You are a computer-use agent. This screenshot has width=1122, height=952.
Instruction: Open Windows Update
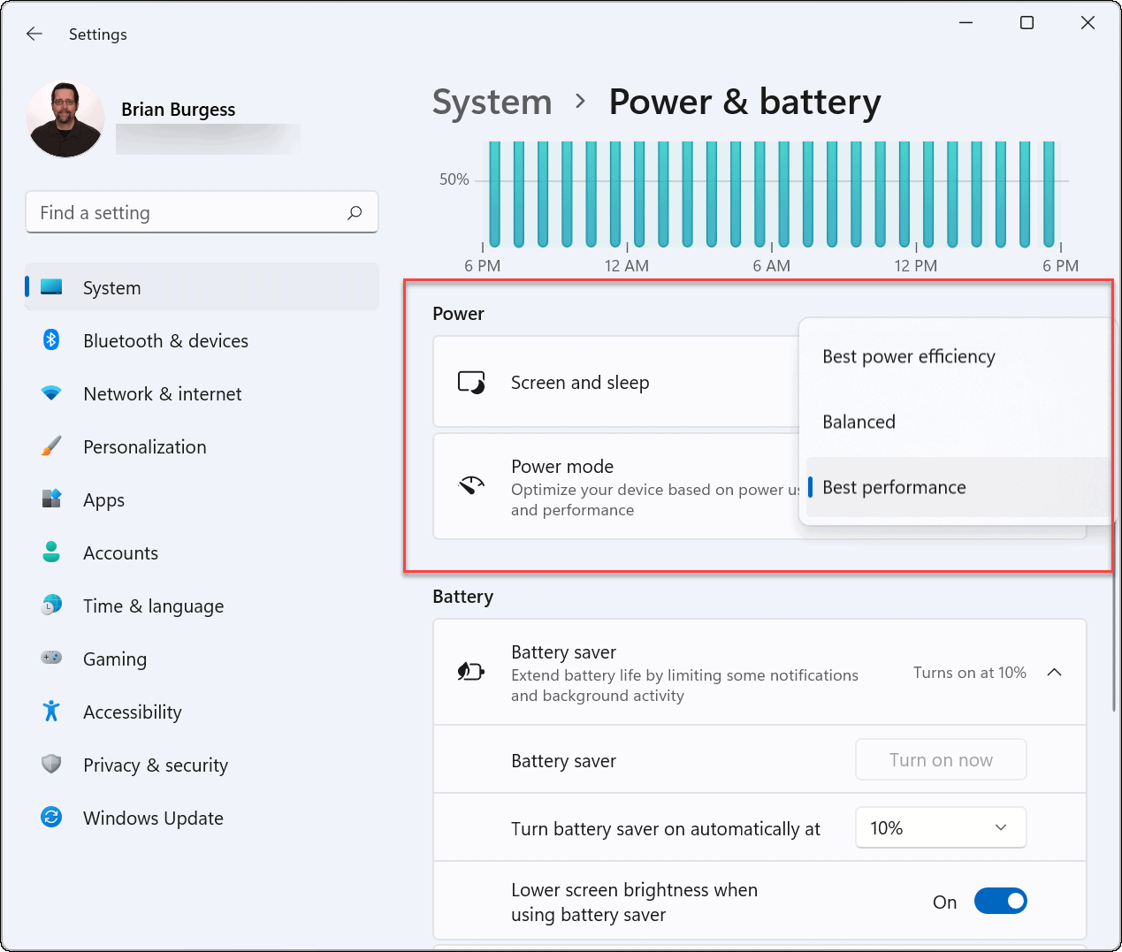pyautogui.click(x=51, y=818)
